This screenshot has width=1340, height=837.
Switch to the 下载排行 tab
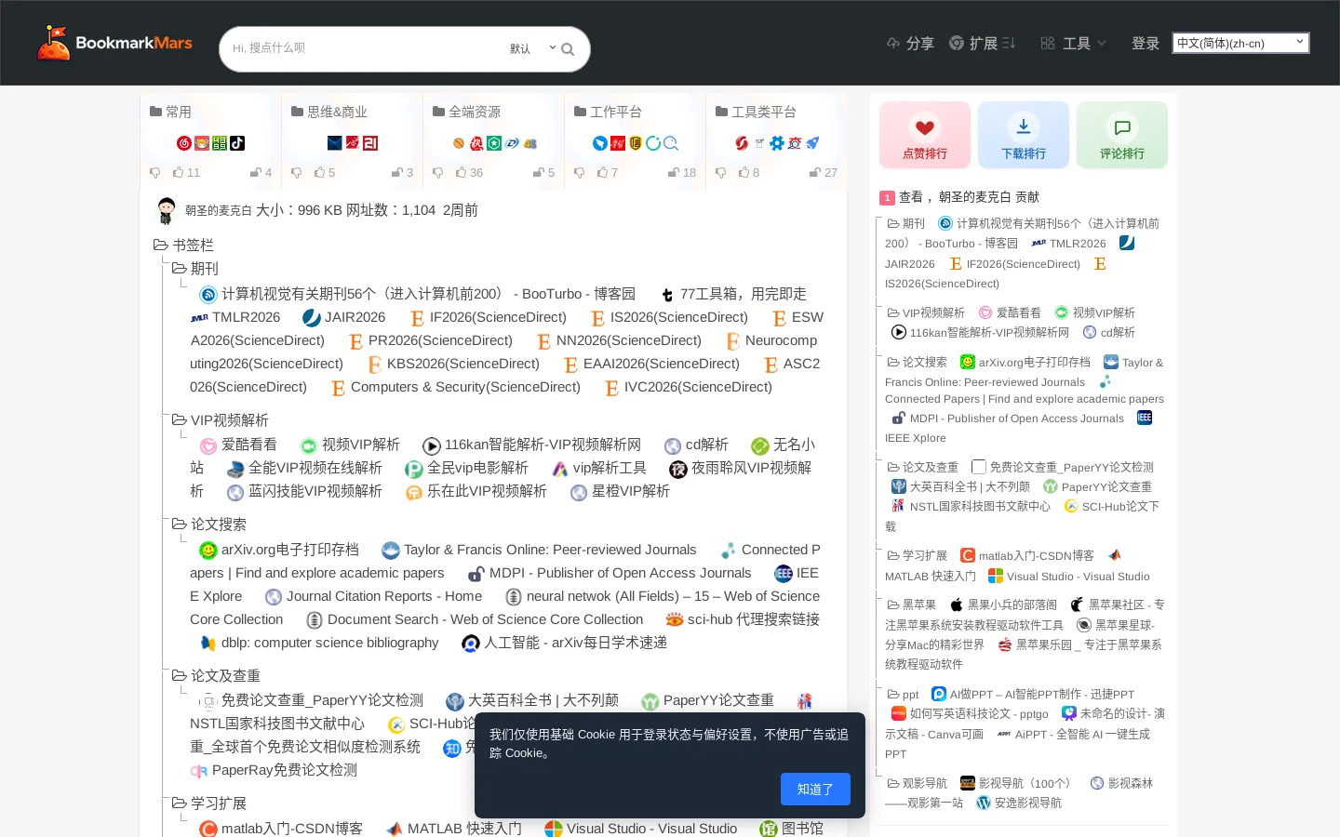click(1024, 135)
